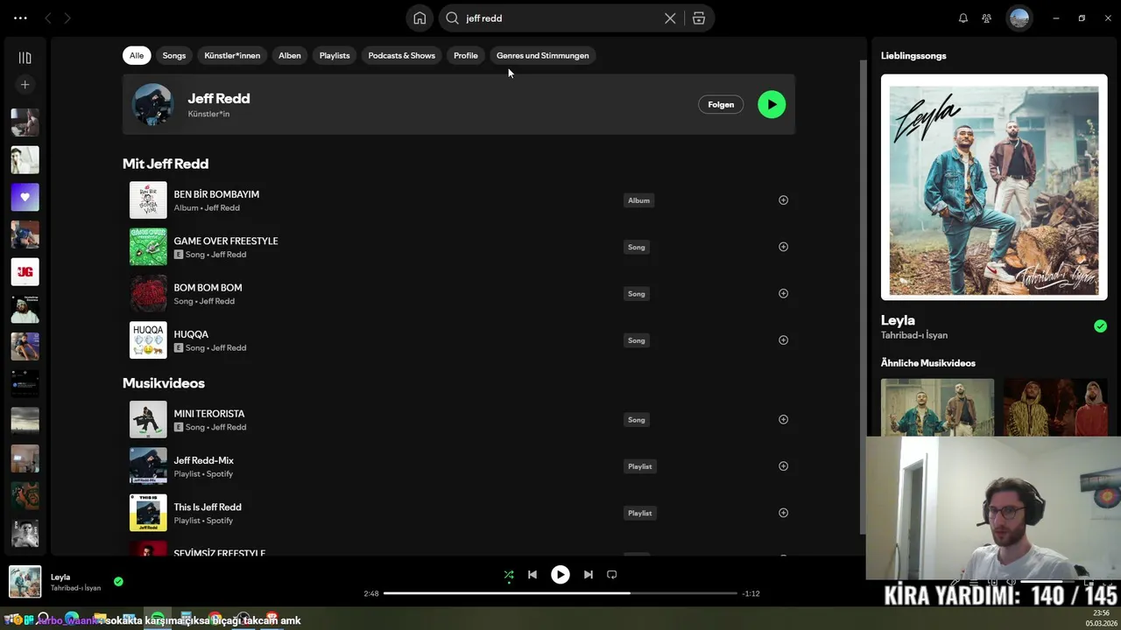Select 'BOM BOM BOM' song title
The image size is (1121, 630).
(208, 288)
